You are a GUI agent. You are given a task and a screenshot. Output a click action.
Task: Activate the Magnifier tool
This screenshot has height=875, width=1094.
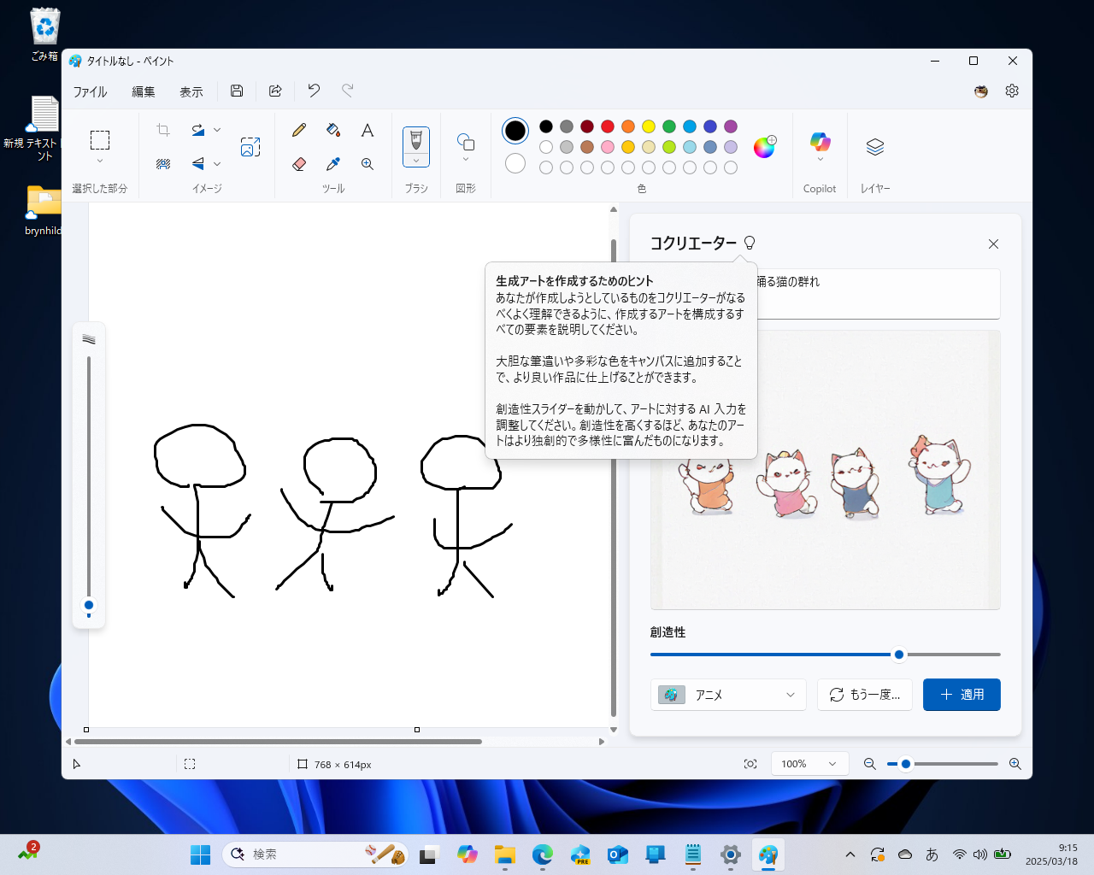367,163
